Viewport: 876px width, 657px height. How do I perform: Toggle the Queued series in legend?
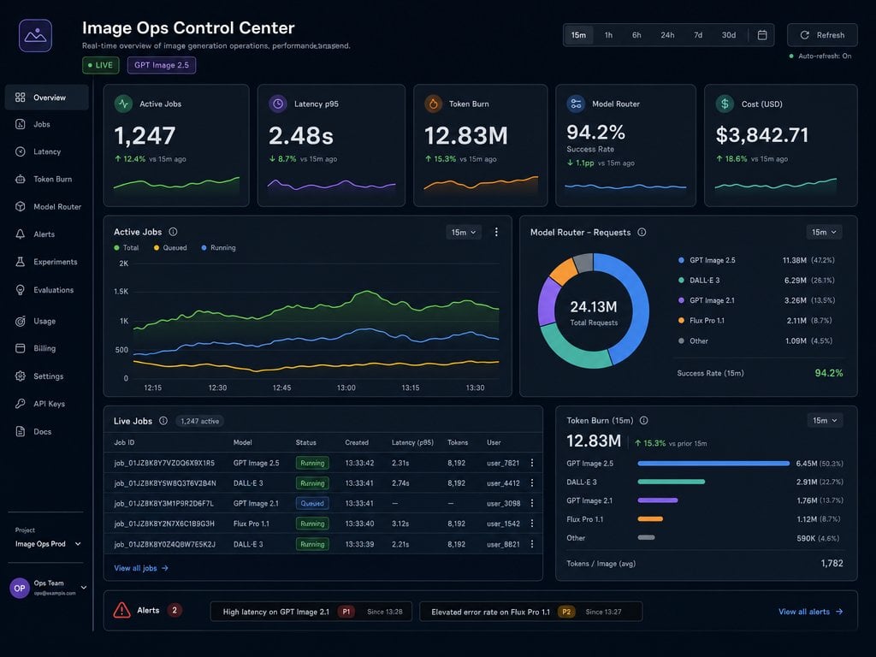pos(170,247)
